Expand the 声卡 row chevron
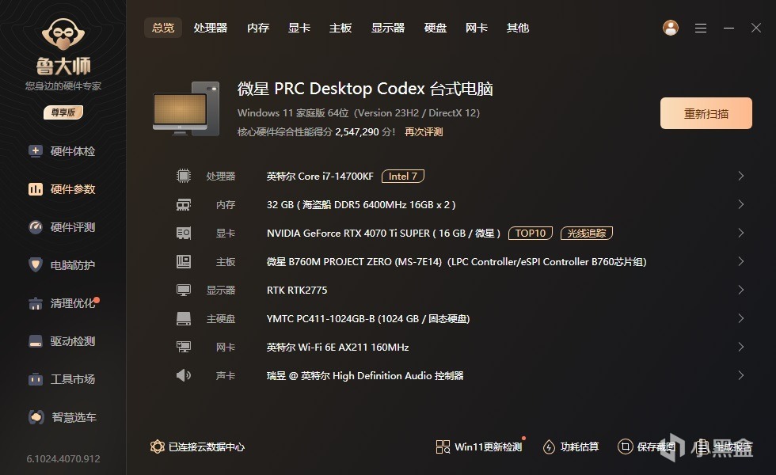 (741, 375)
